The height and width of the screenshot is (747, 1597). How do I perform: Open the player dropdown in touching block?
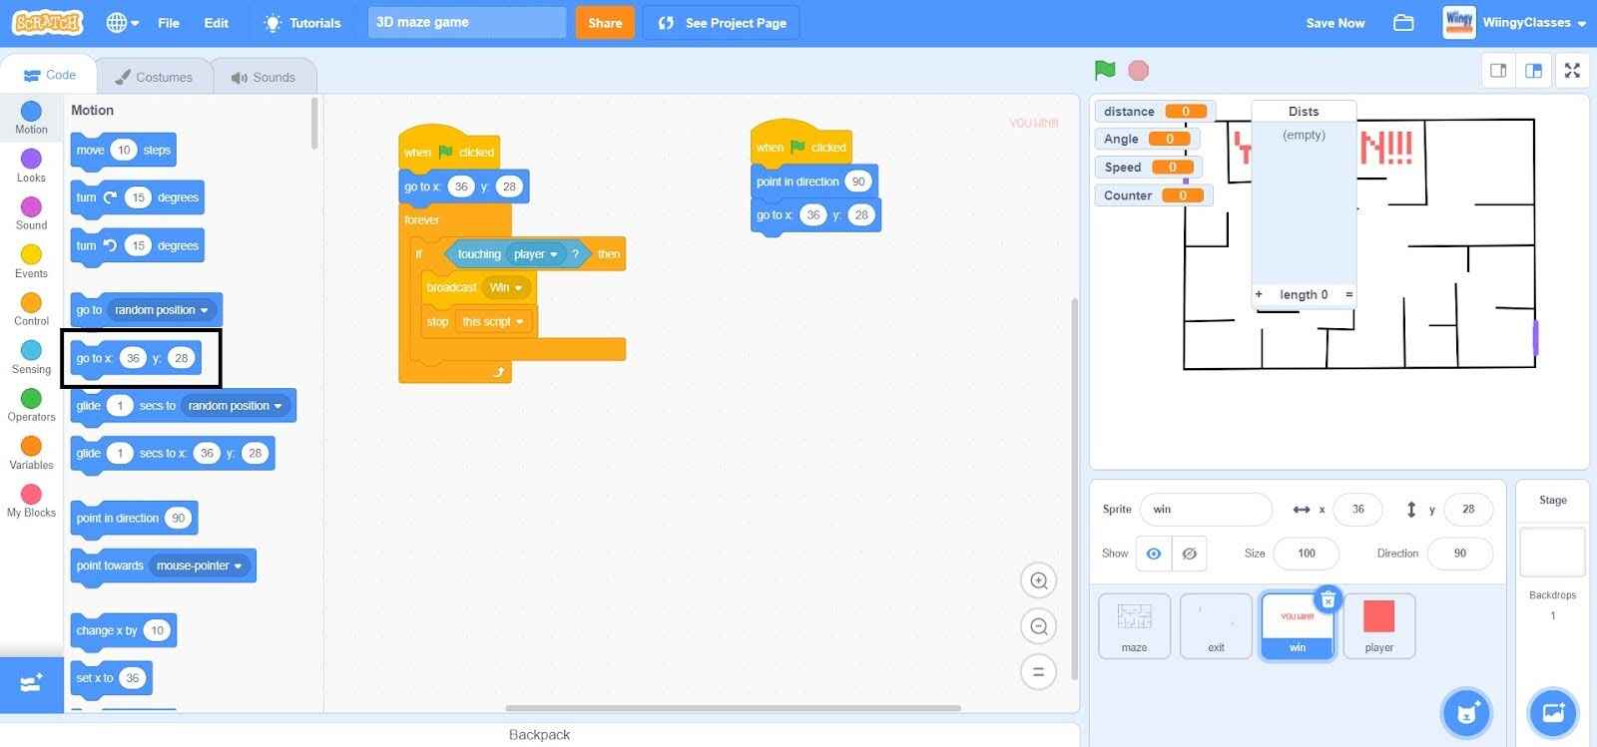(536, 254)
